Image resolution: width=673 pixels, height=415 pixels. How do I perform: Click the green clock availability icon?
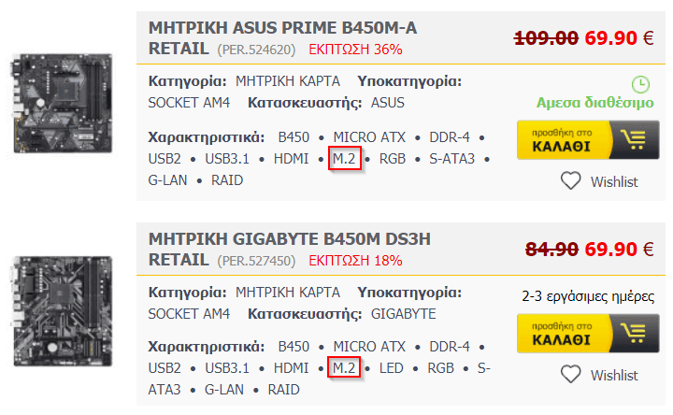[x=640, y=84]
